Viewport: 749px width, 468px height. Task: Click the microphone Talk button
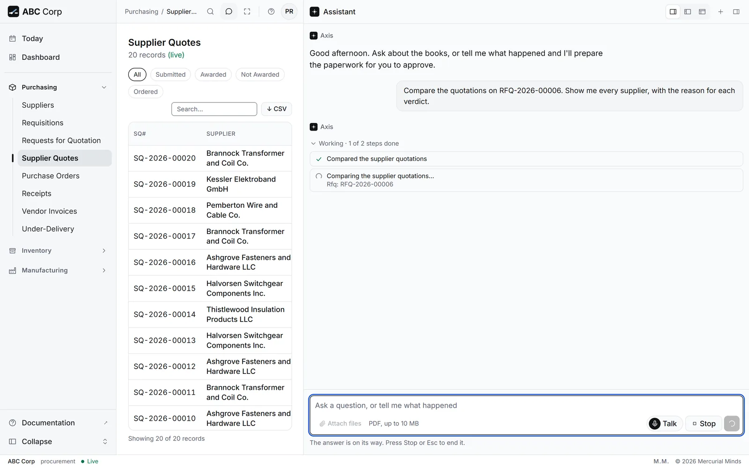[664, 424]
